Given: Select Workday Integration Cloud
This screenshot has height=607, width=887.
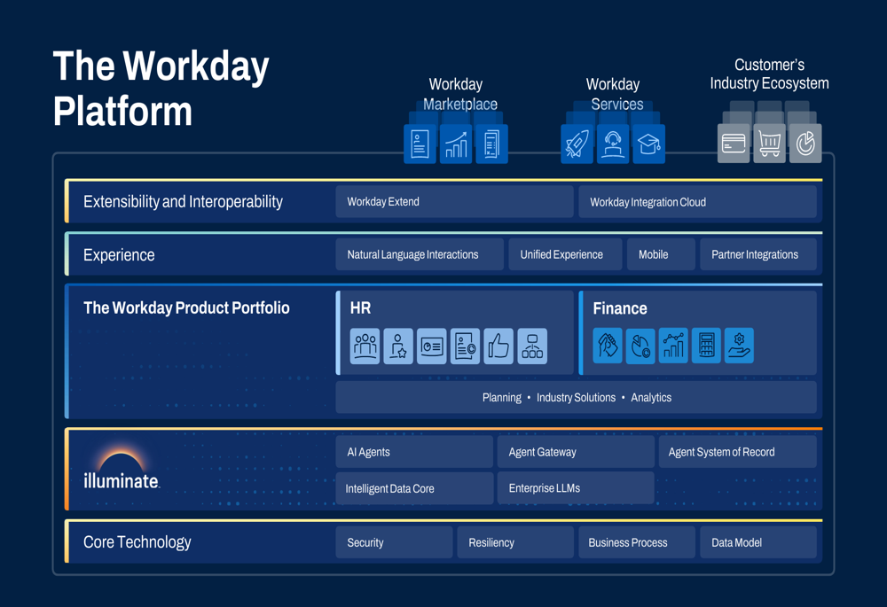Looking at the screenshot, I should click(x=697, y=202).
